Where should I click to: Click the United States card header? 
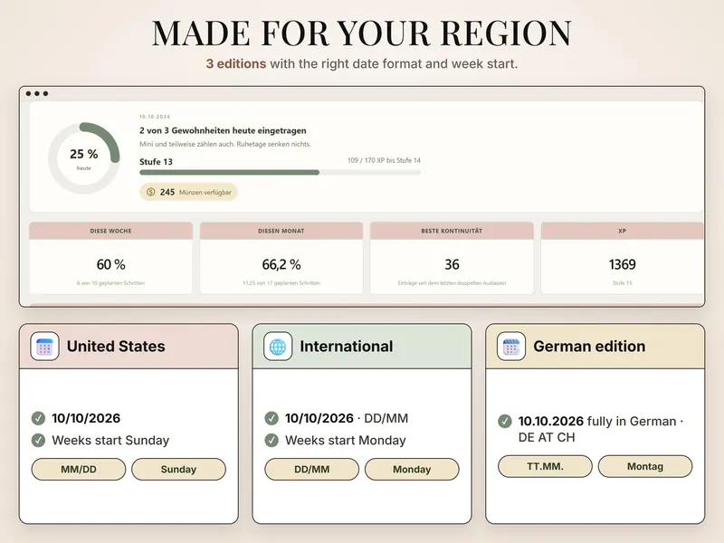tap(129, 347)
